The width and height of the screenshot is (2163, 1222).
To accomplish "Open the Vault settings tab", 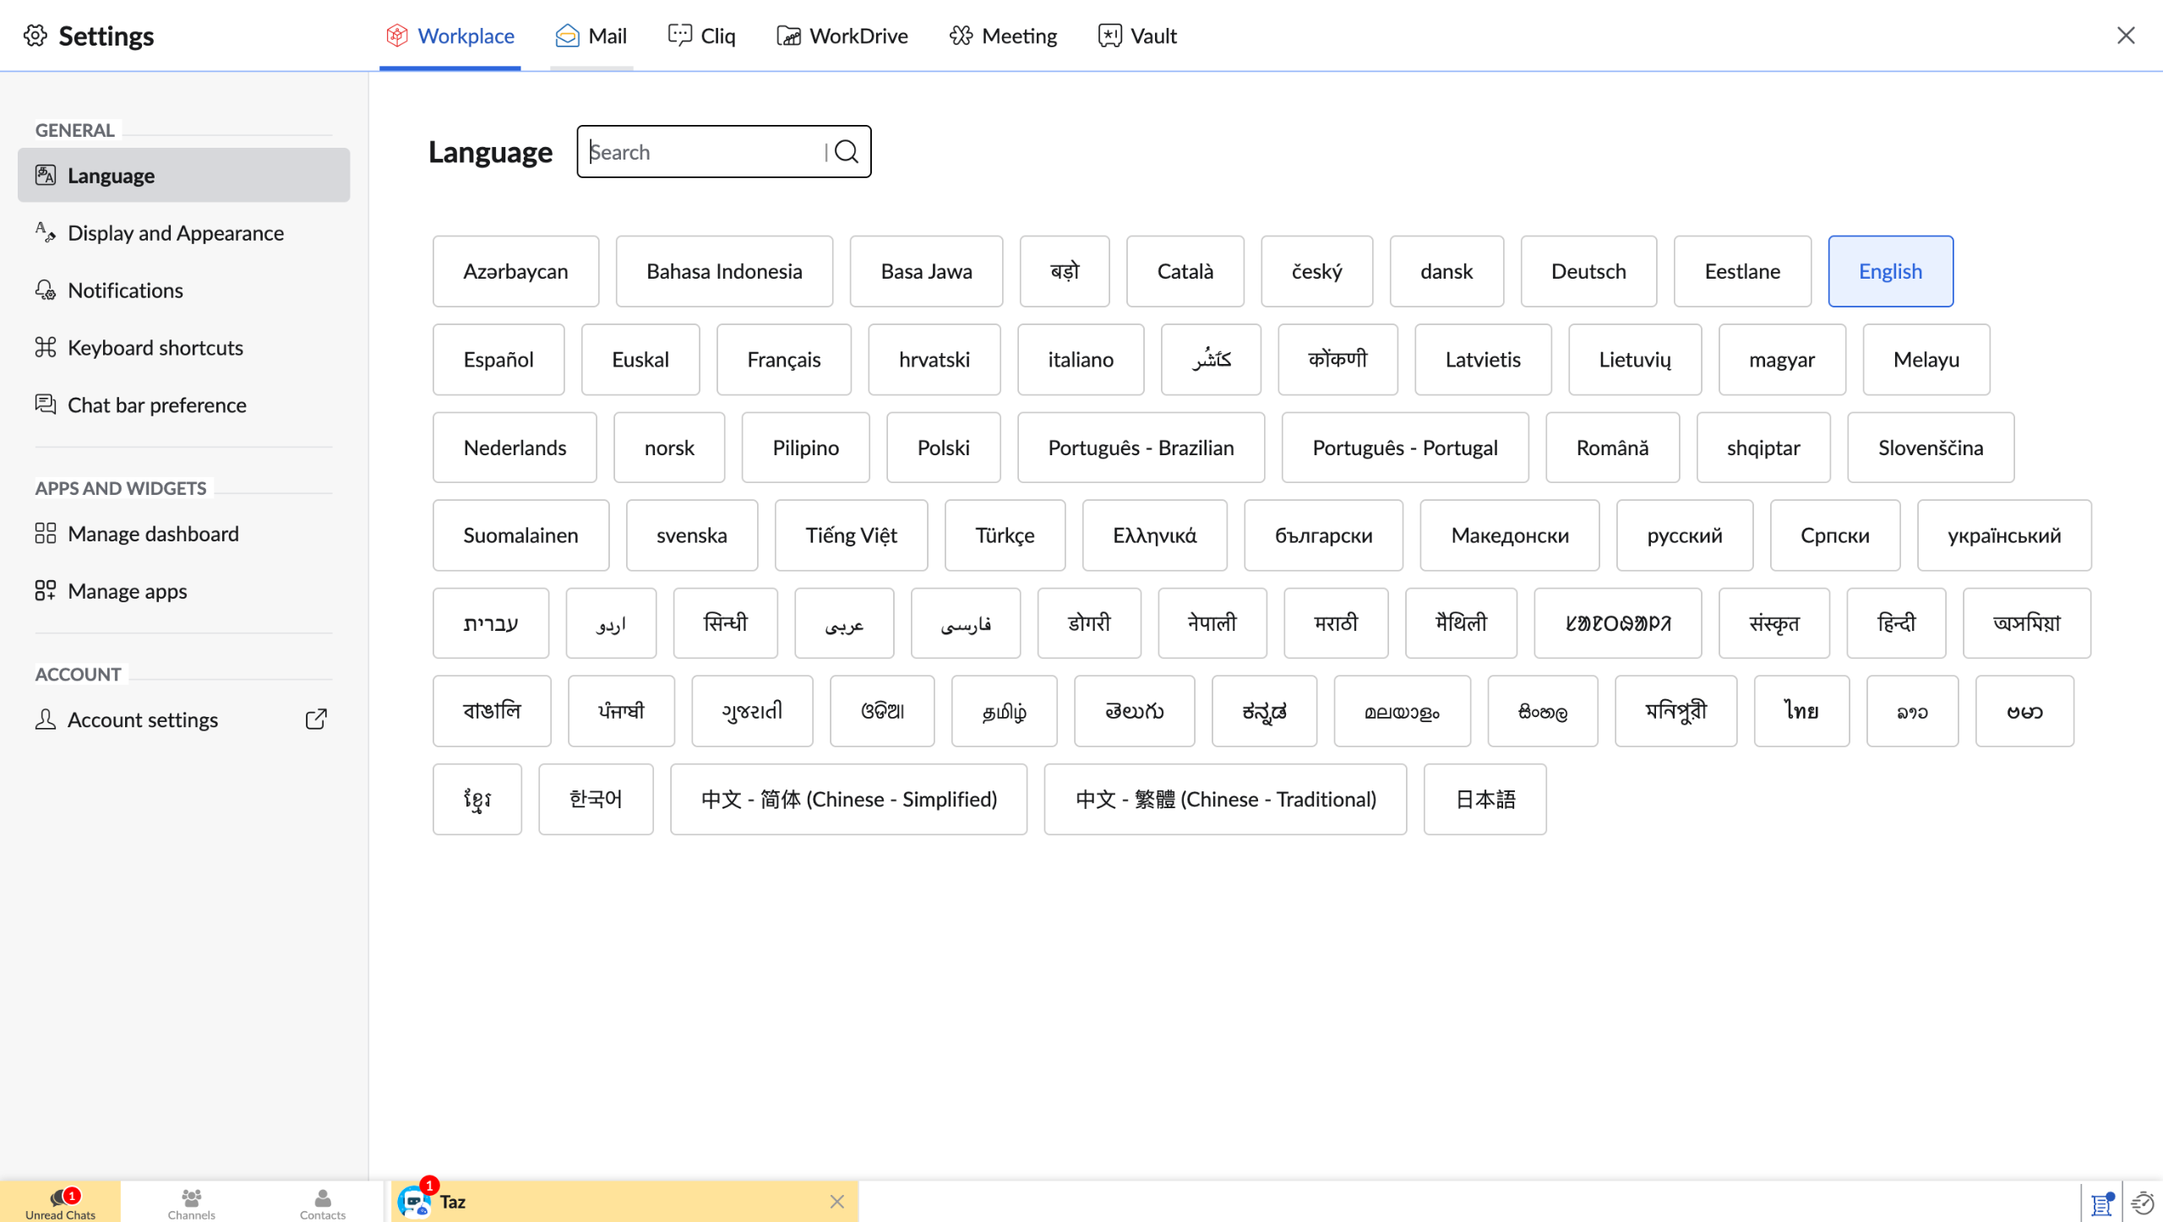I will coord(1137,35).
